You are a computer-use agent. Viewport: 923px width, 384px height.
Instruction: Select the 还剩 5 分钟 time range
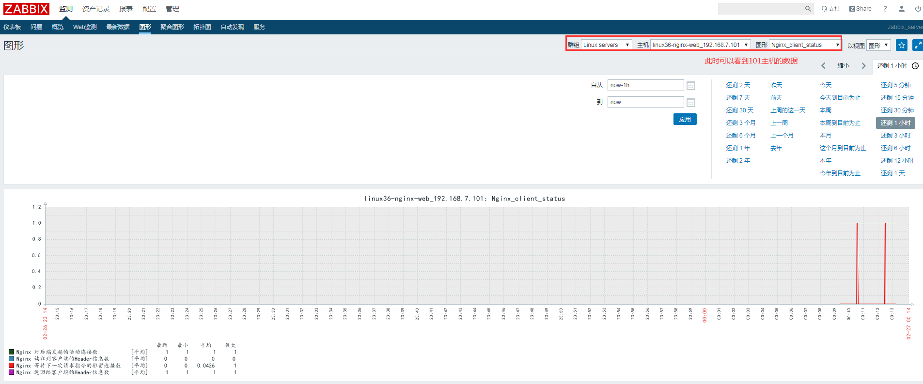click(x=896, y=85)
